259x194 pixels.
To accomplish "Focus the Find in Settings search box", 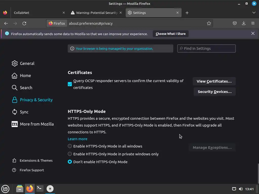I will pyautogui.click(x=206, y=48).
